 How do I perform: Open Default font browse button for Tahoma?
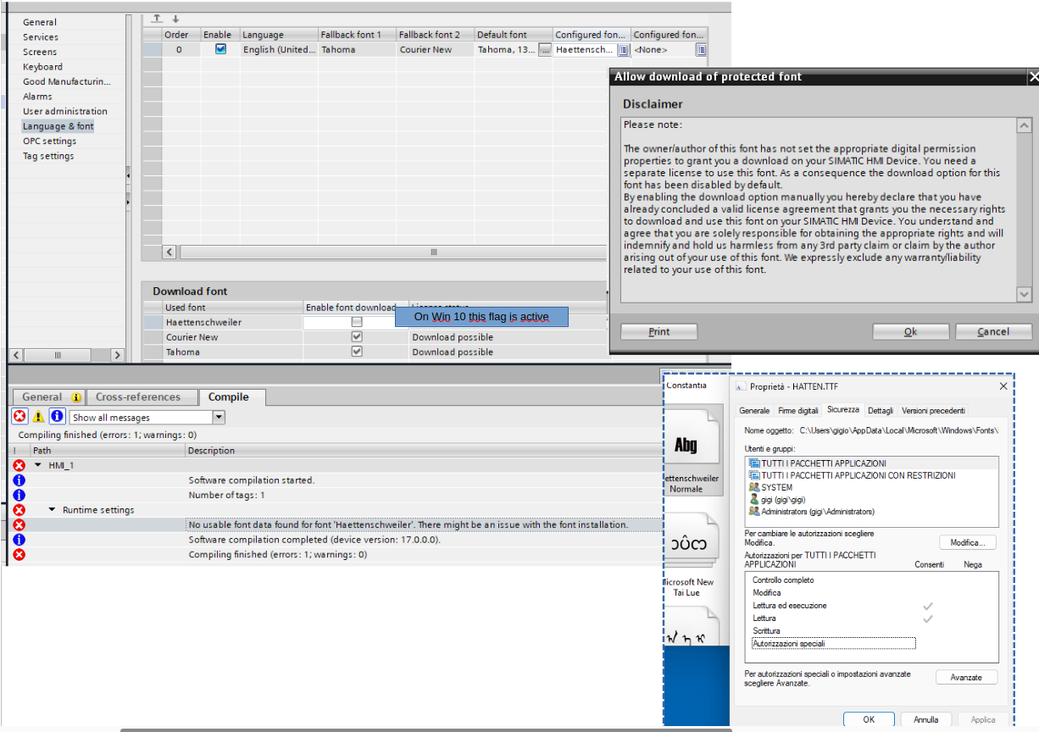point(545,50)
